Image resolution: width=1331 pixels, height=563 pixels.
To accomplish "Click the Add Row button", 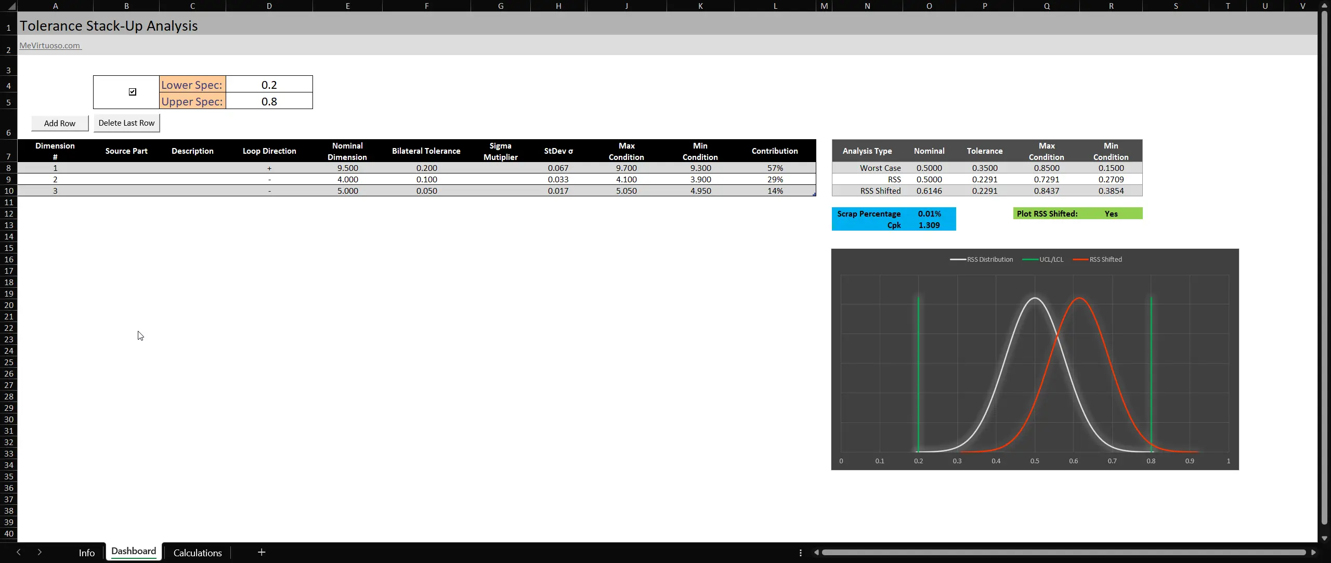I will pyautogui.click(x=59, y=123).
